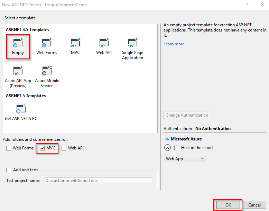
Task: Collapse the Microsoft Azure section chevron
Action: (167, 148)
